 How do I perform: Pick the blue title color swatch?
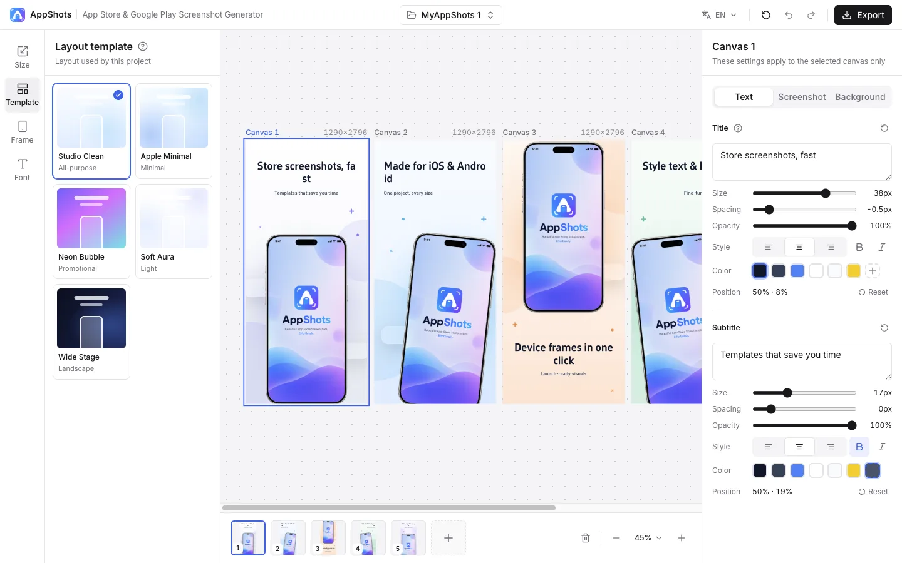tap(797, 271)
